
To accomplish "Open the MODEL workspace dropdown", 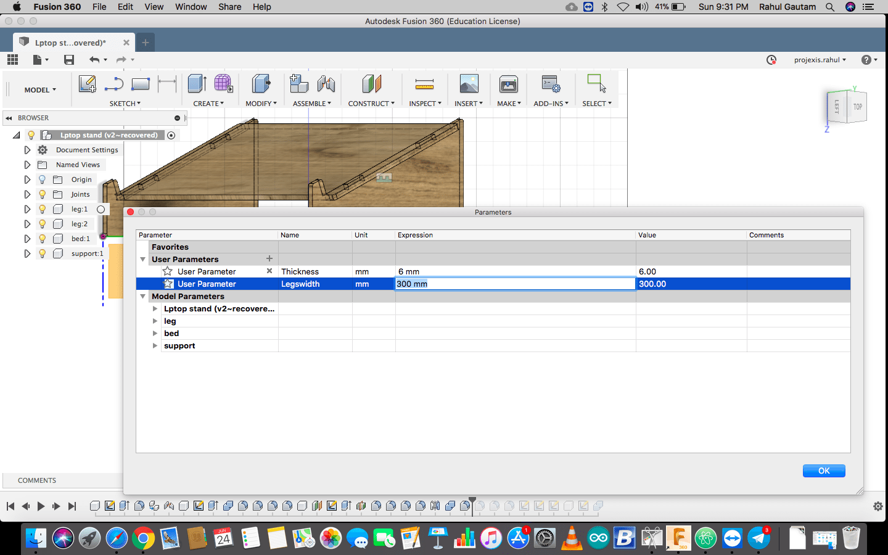I will point(40,90).
